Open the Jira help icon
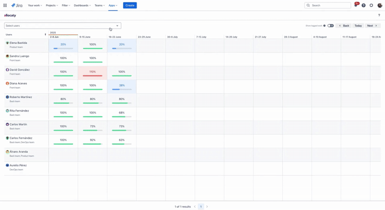The width and height of the screenshot is (385, 210). (363, 5)
